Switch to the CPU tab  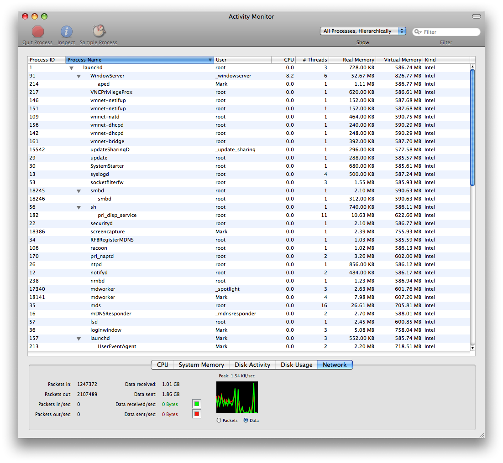(162, 365)
